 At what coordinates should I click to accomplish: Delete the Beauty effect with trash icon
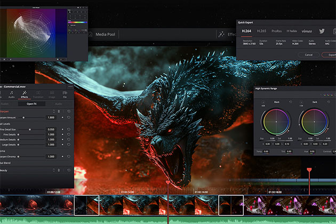pyautogui.click(x=59, y=170)
